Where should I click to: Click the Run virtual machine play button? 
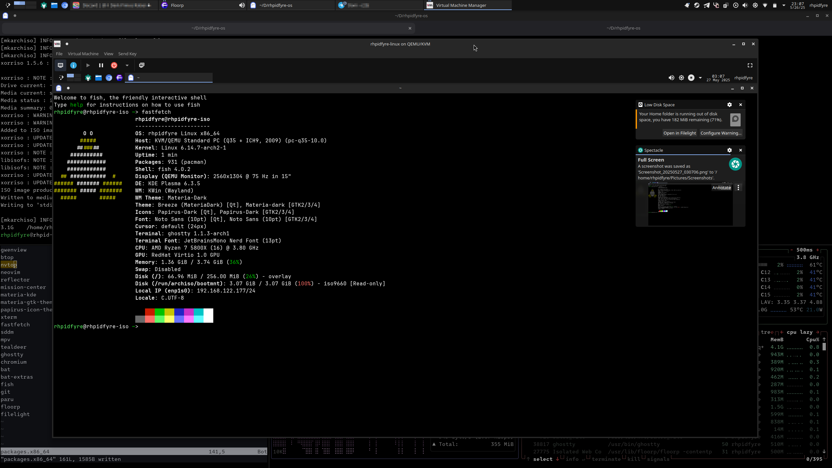pos(88,65)
